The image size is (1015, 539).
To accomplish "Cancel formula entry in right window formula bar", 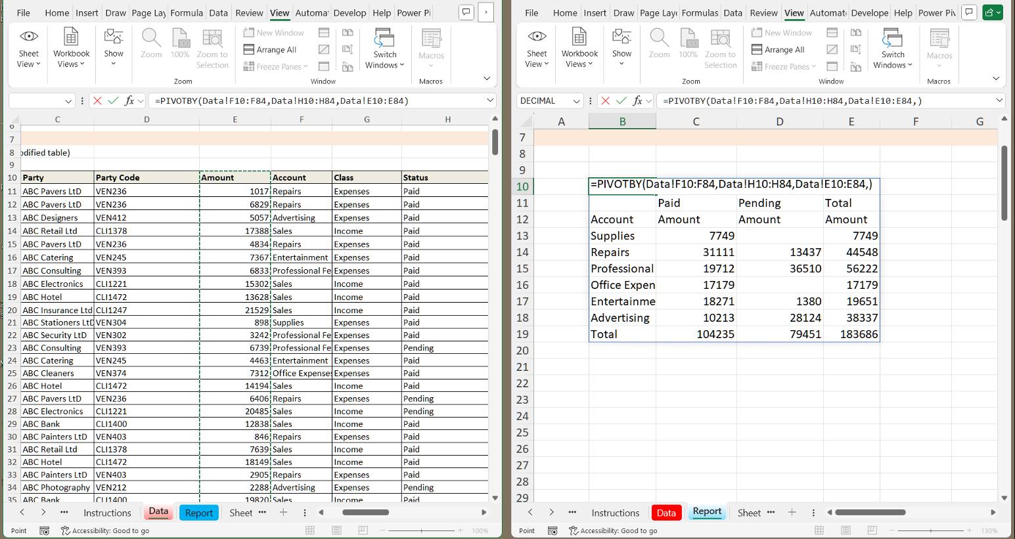I will click(x=605, y=100).
